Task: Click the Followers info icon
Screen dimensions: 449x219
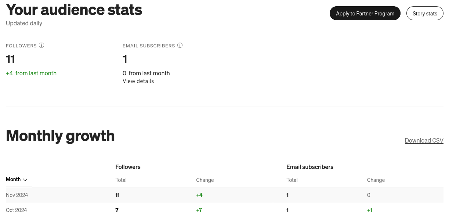Action: click(41, 46)
